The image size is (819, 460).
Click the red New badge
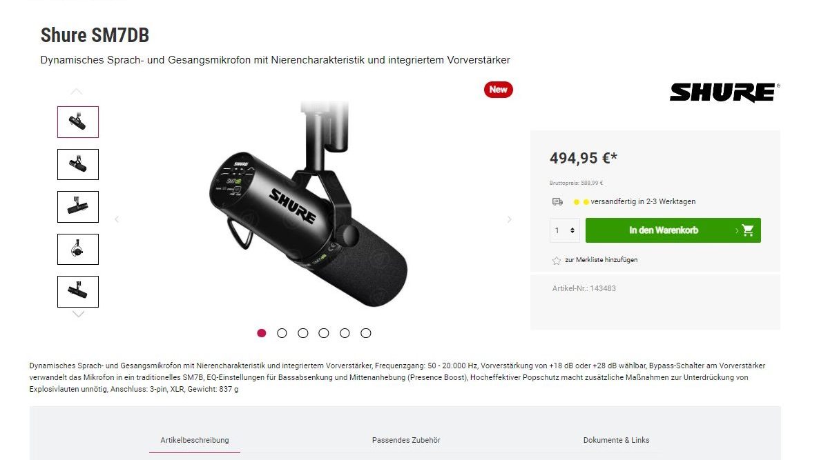click(499, 90)
